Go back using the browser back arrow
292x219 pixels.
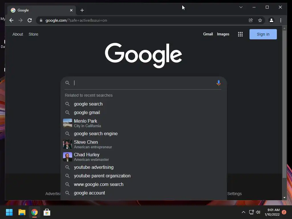coord(11,20)
